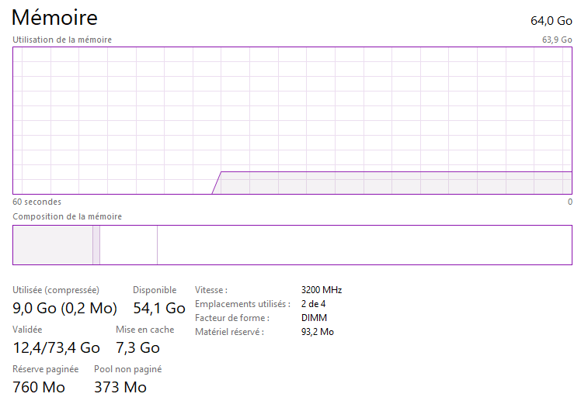Click the 64,0 Go total memory value
588x411 pixels.
tap(551, 20)
